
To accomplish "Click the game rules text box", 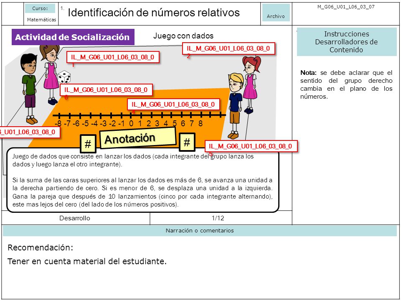I will tap(143, 180).
